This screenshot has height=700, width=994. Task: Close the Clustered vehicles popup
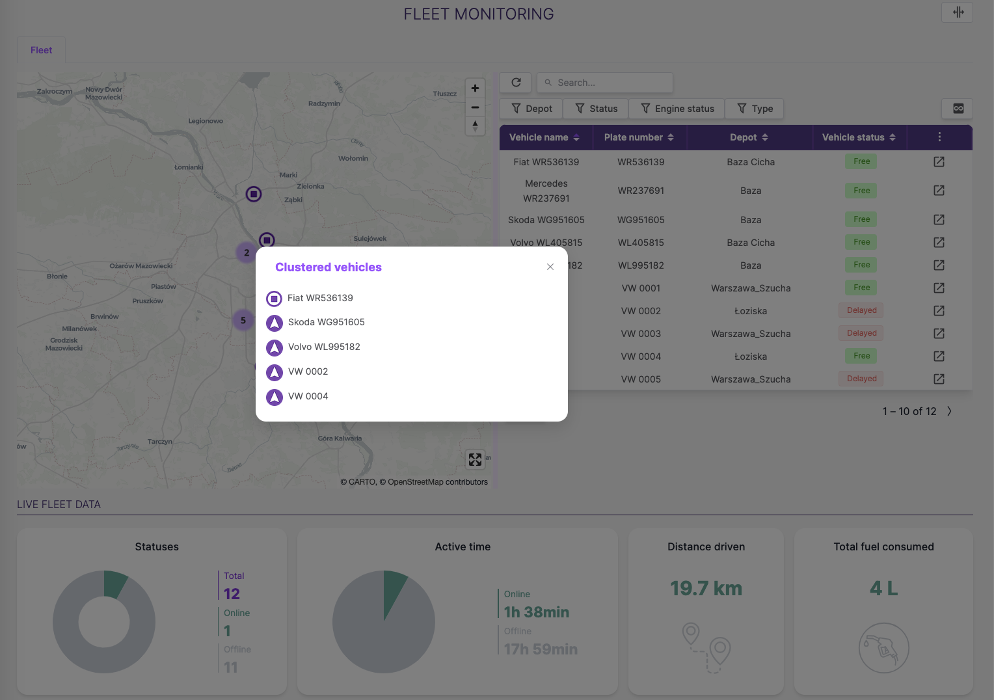pyautogui.click(x=550, y=267)
